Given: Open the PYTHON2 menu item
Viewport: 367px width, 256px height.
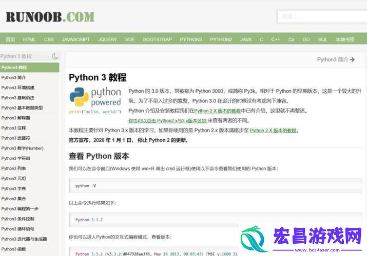Looking at the screenshot, I should [221, 39].
